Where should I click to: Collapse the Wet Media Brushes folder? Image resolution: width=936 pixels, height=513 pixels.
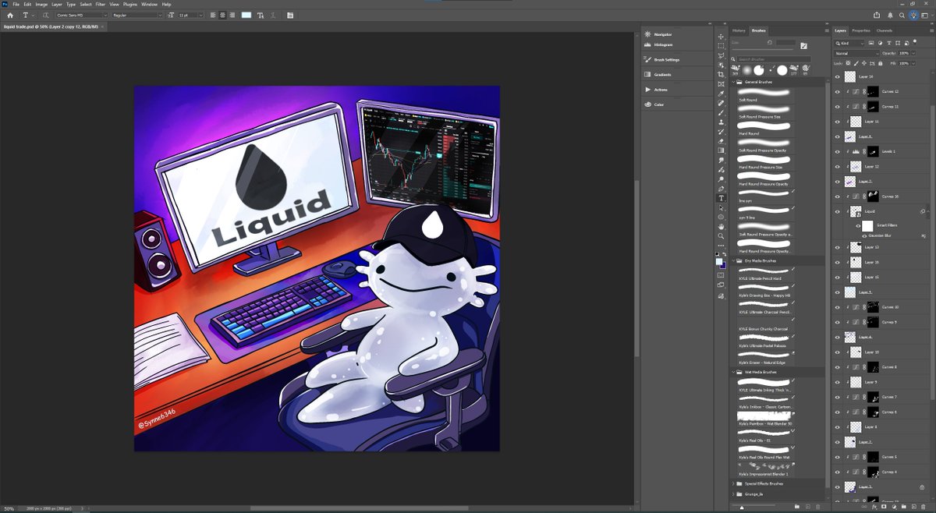point(734,373)
